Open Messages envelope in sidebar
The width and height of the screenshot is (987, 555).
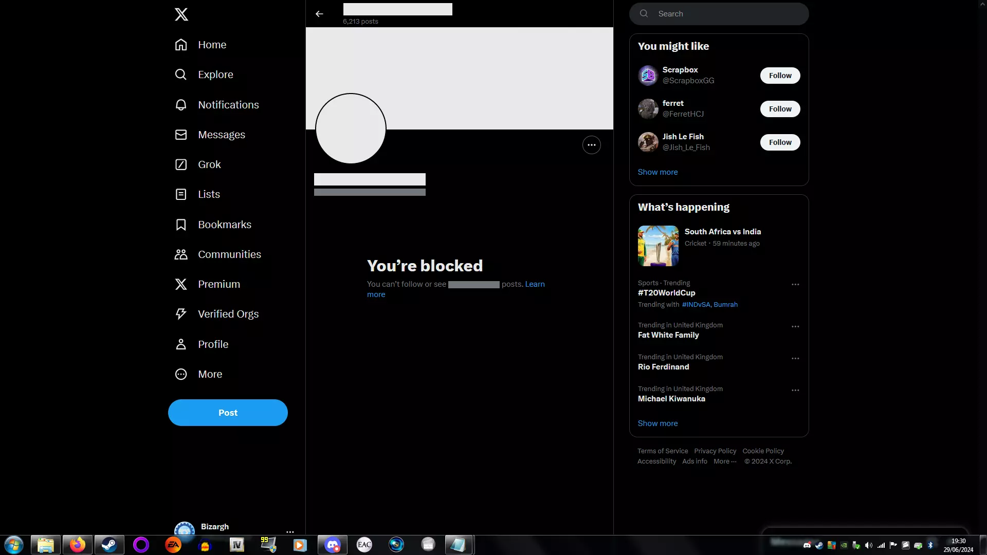[x=181, y=135]
